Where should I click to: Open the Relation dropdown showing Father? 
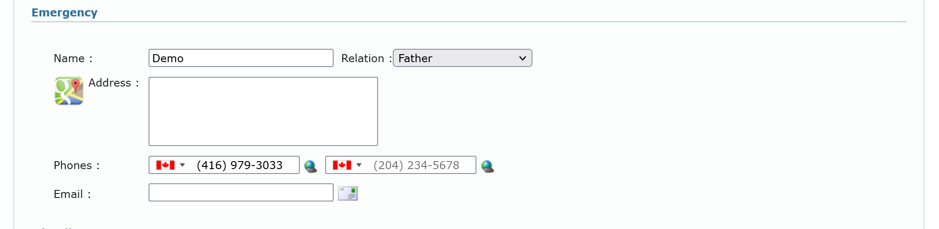tap(462, 58)
